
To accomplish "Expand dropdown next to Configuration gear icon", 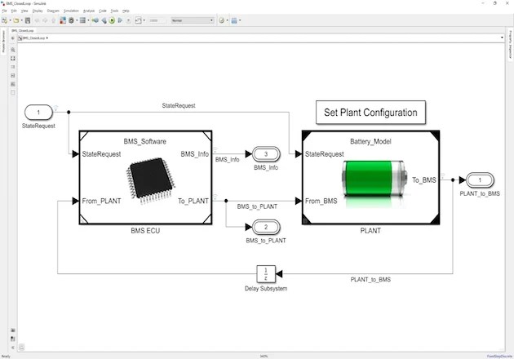I will point(77,20).
